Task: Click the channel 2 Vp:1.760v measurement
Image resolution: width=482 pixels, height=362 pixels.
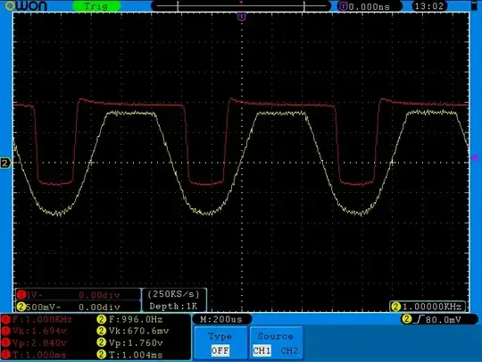Action: (130, 342)
